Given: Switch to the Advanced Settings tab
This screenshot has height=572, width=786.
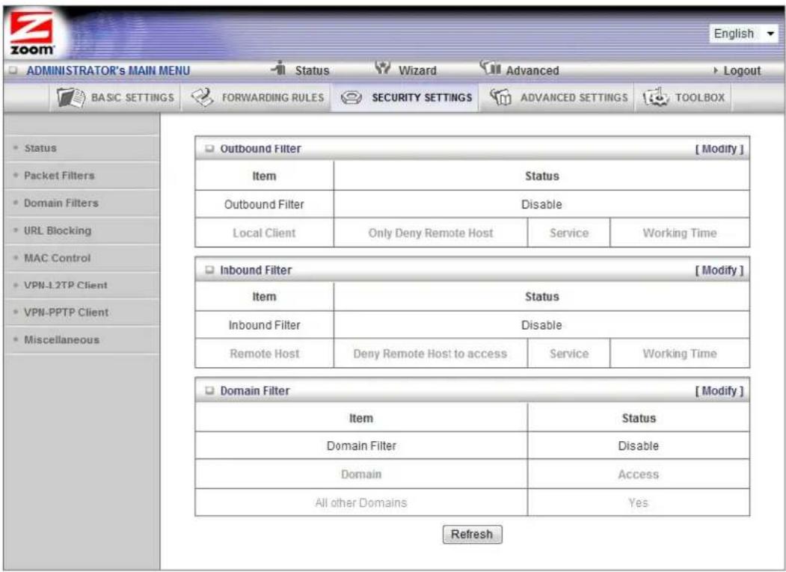Looking at the screenshot, I should pyautogui.click(x=574, y=98).
